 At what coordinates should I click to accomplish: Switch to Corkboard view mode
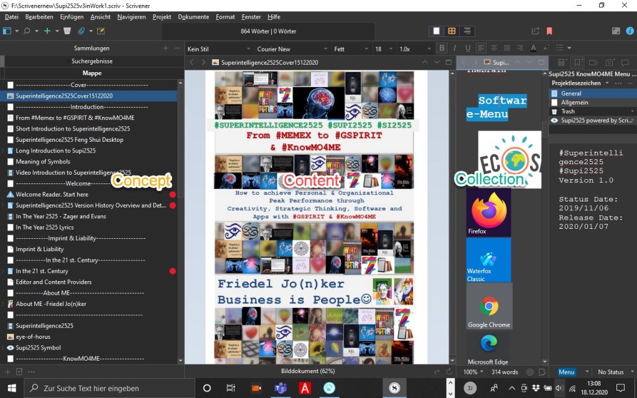tap(452, 30)
